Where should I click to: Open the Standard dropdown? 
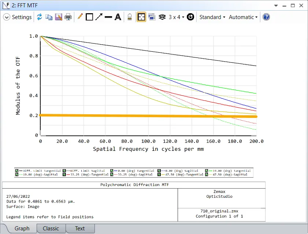(212, 17)
